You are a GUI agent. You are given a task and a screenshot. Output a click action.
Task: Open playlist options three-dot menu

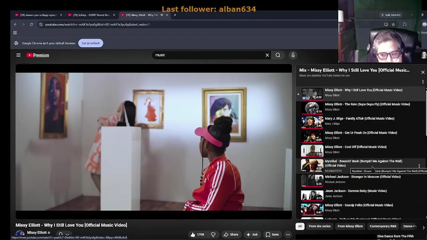423,82
